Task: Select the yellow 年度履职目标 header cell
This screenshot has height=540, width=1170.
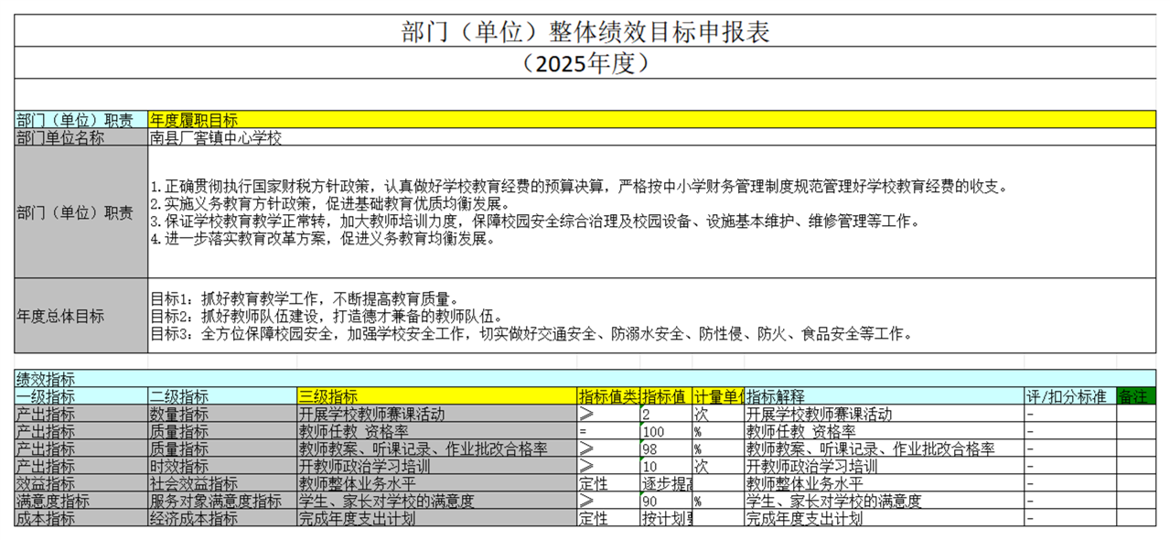Action: pos(652,120)
